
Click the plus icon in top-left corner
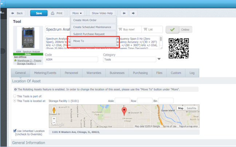pyautogui.click(x=2, y=4)
